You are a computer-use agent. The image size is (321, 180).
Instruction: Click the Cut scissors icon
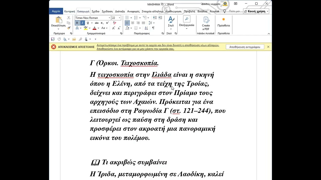tap(69, 18)
